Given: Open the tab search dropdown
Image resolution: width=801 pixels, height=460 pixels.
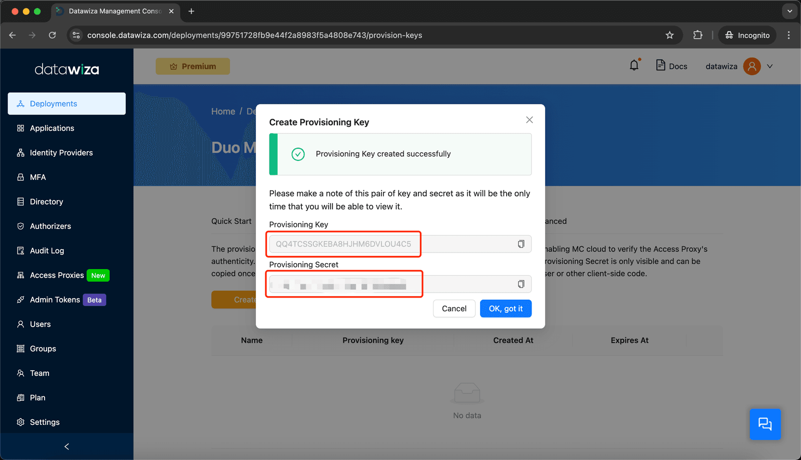Looking at the screenshot, I should coord(789,11).
